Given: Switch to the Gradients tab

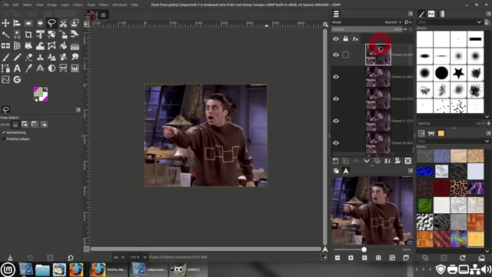Looking at the screenshot, I should pyautogui.click(x=441, y=14).
